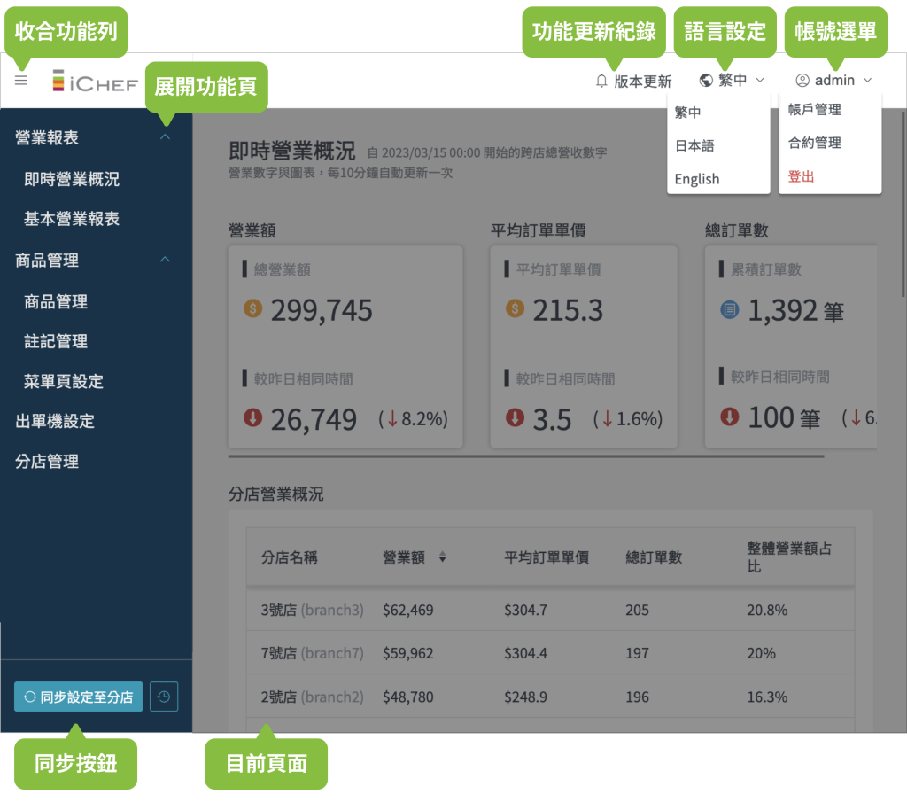Click the bell icon for version updates
Viewport: 907px width, 802px height.
tap(601, 81)
